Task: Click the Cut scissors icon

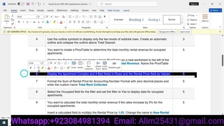Action: click(13, 15)
